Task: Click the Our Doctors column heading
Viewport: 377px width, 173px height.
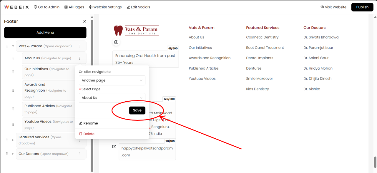Action: [x=314, y=28]
